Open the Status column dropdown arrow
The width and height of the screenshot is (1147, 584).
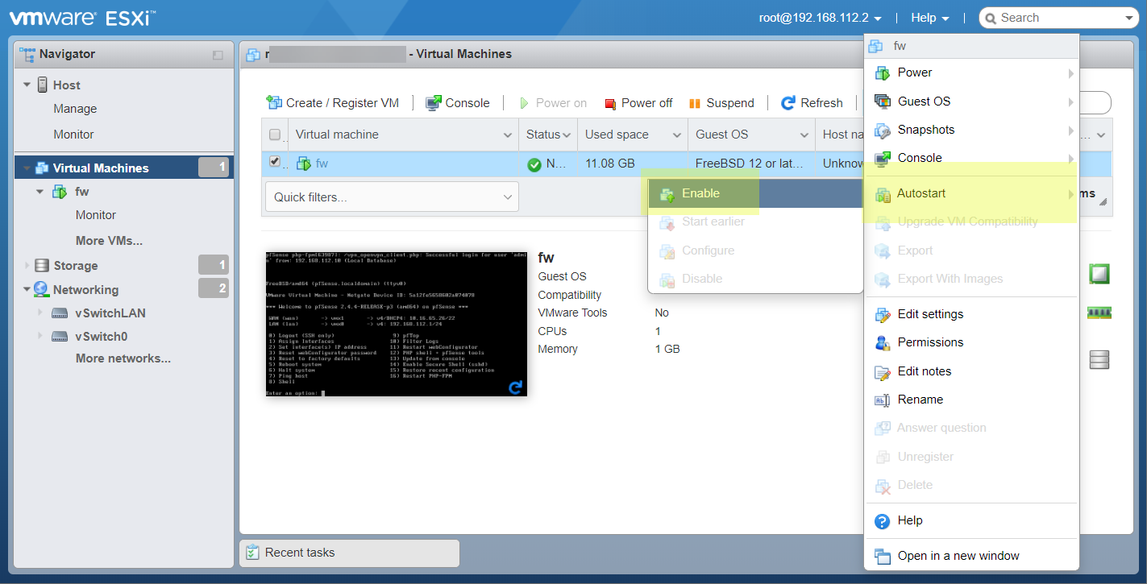567,135
